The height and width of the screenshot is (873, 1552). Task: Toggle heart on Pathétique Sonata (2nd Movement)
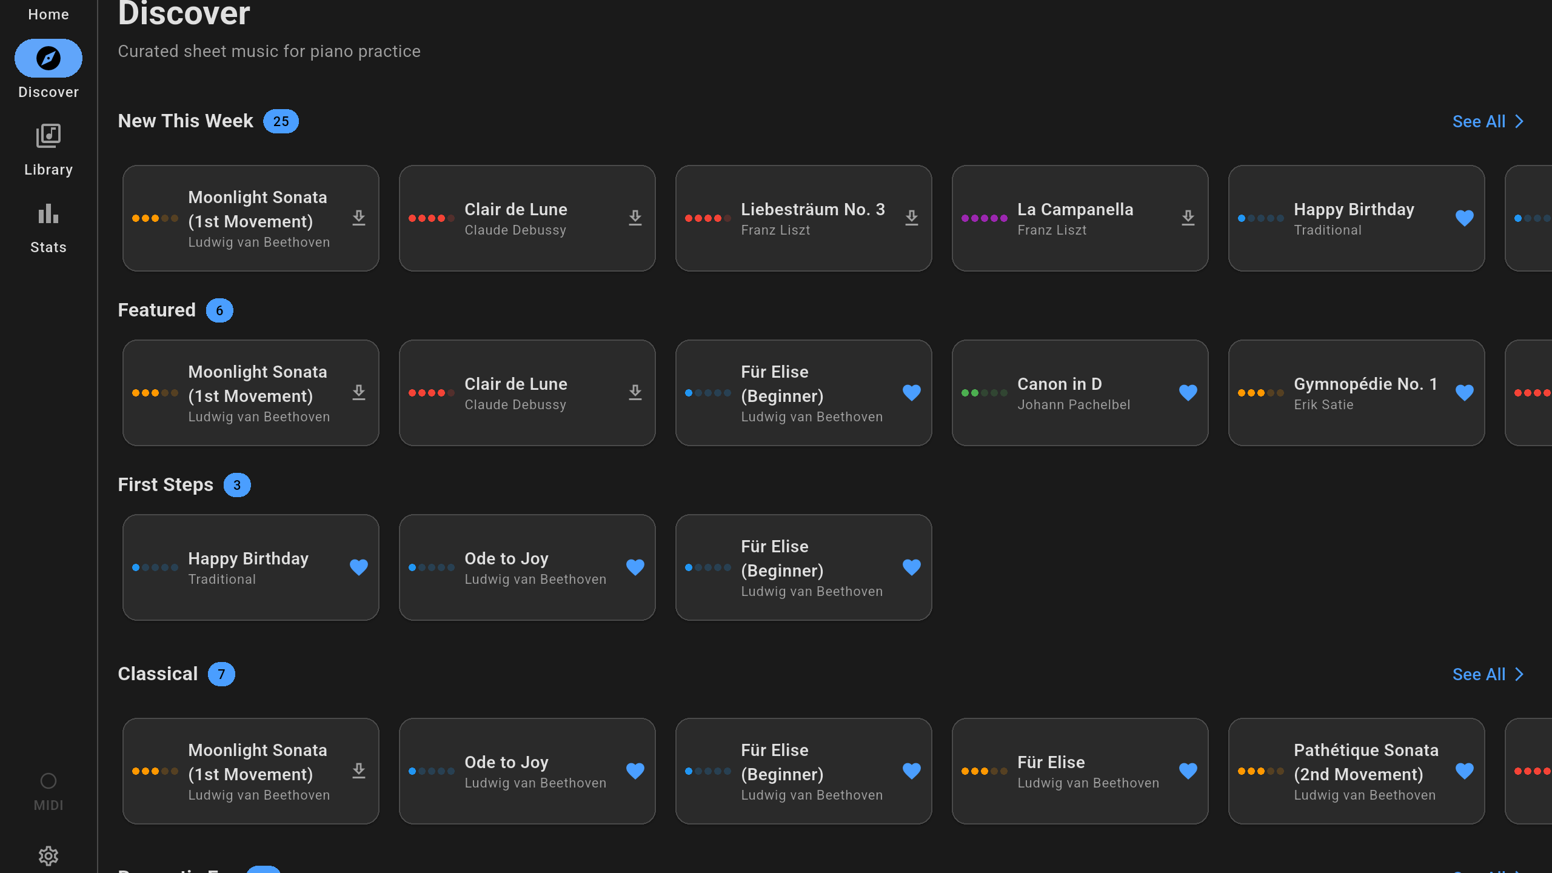pos(1465,771)
